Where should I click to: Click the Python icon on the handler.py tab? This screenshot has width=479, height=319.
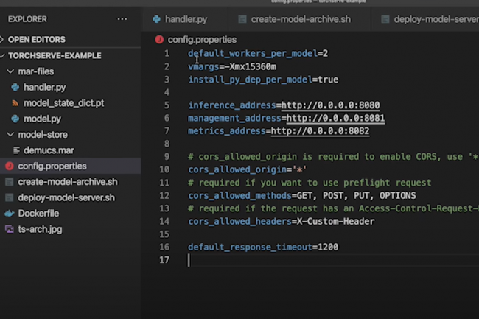click(x=157, y=18)
